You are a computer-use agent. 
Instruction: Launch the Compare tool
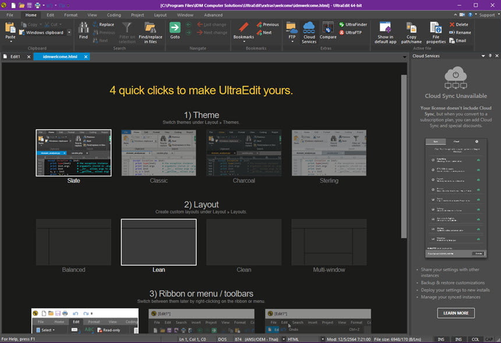click(x=328, y=31)
